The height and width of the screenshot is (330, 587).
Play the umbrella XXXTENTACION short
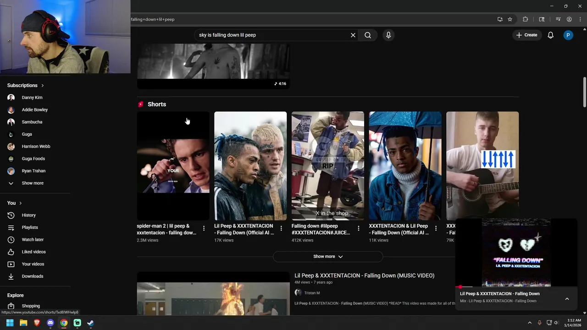coord(405,166)
